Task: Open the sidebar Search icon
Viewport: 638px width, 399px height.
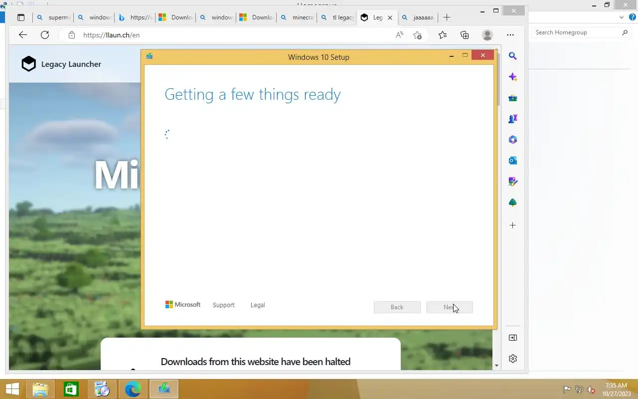Action: [512, 56]
